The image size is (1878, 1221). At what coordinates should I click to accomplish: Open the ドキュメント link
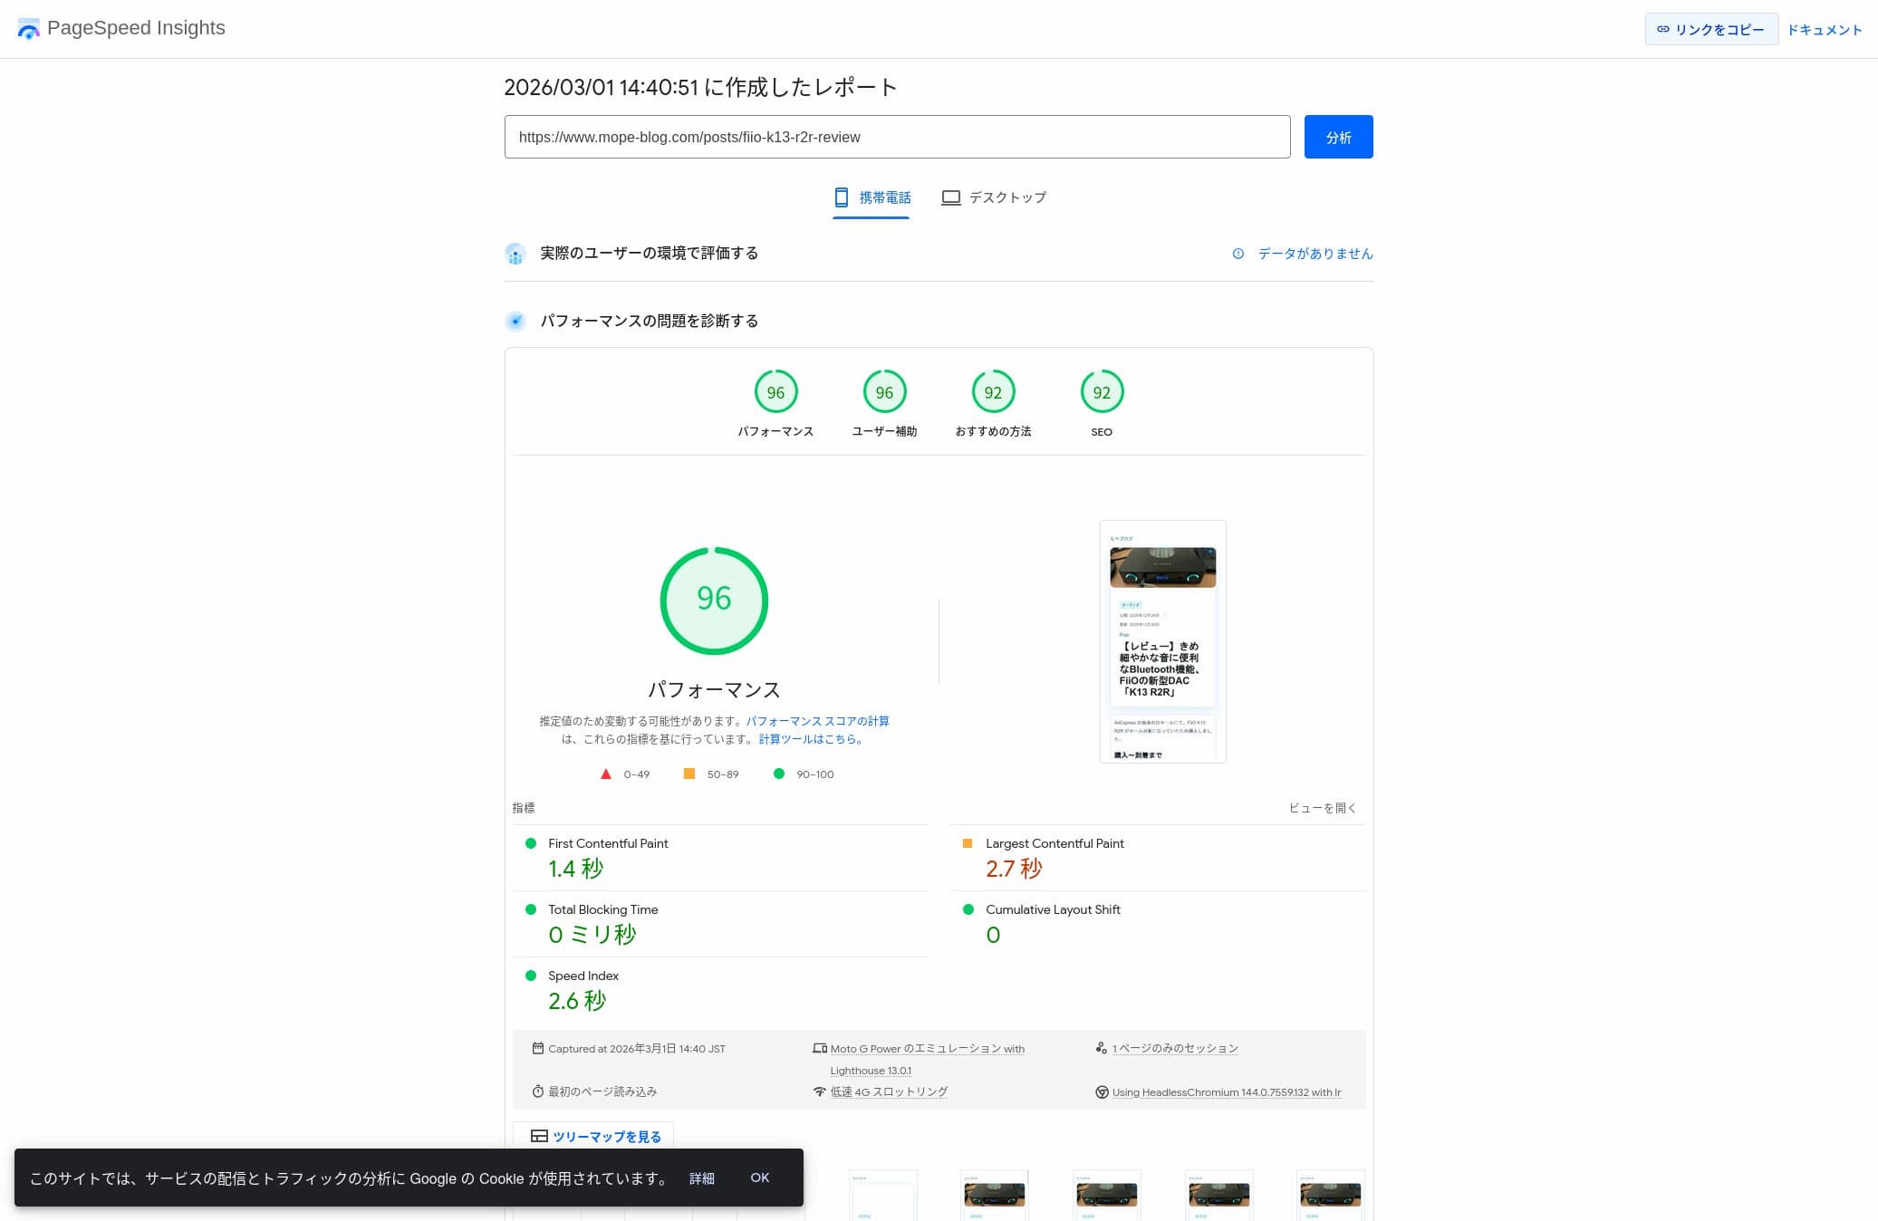(1824, 30)
